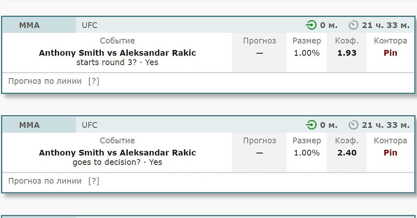
Task: Click the green arrow icon in first card
Action: 311,25
